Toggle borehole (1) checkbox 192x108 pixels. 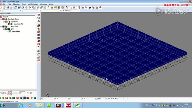point(9,24)
